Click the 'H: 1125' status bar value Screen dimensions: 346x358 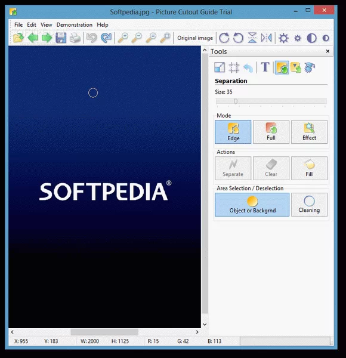[x=120, y=341]
